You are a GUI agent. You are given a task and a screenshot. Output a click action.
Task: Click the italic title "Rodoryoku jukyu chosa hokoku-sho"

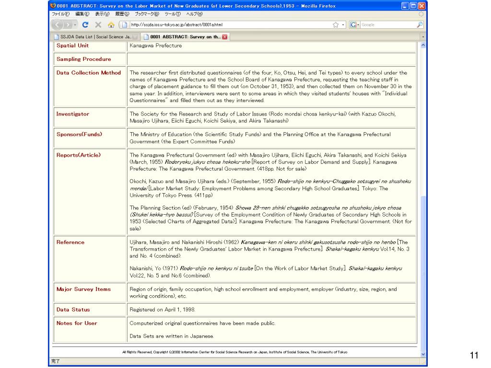[x=208, y=162]
